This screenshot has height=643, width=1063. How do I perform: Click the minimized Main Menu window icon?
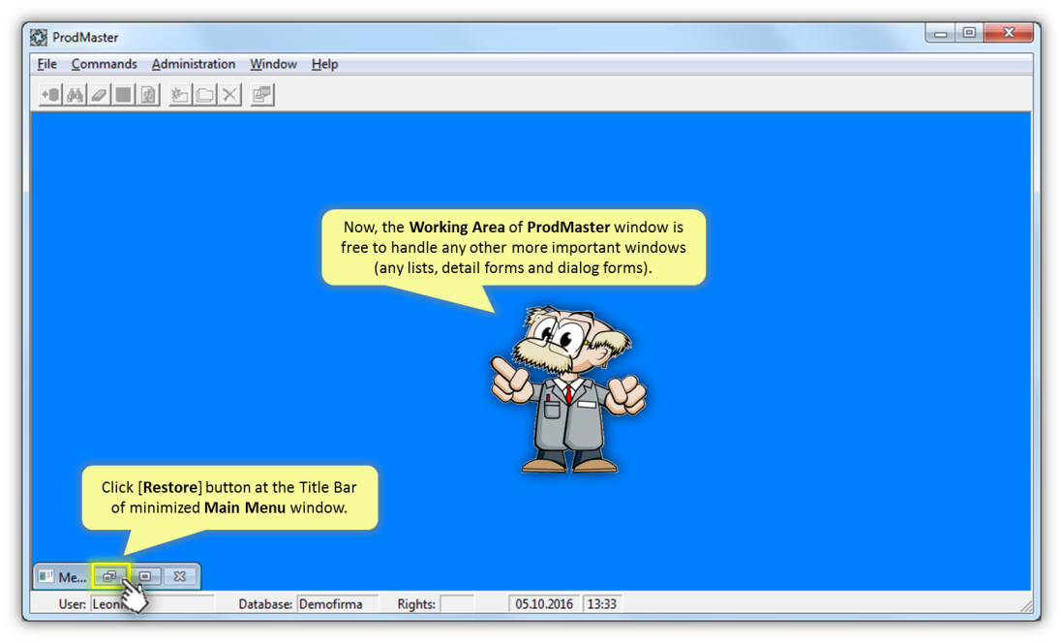click(x=46, y=576)
